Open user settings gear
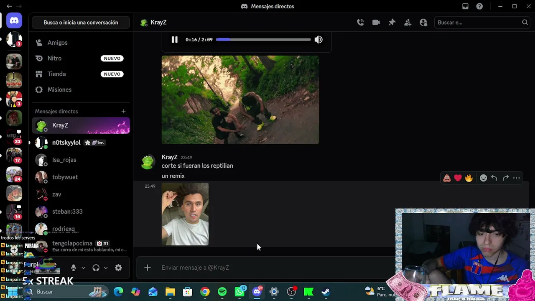The width and height of the screenshot is (535, 301). [x=118, y=268]
